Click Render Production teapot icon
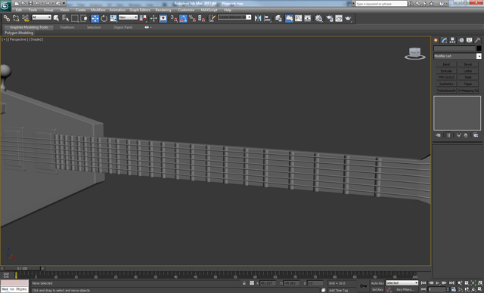 click(348, 18)
